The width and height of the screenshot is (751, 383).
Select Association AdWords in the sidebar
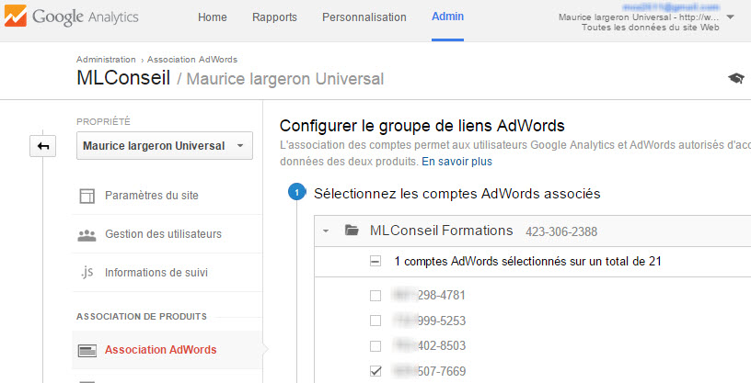tap(160, 350)
